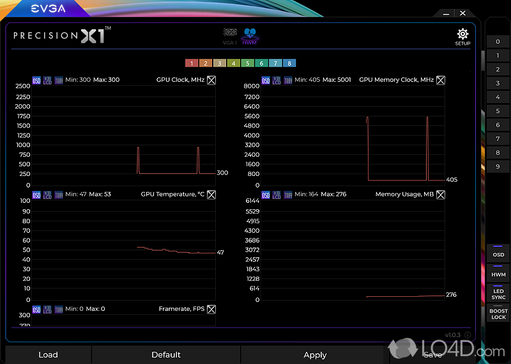Select profile slot 2

[498, 69]
